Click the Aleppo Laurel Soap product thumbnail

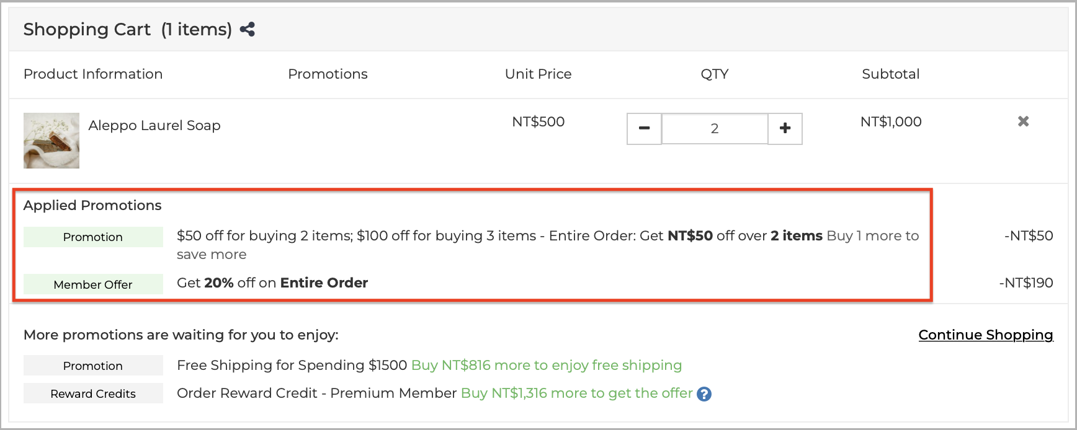click(x=51, y=139)
